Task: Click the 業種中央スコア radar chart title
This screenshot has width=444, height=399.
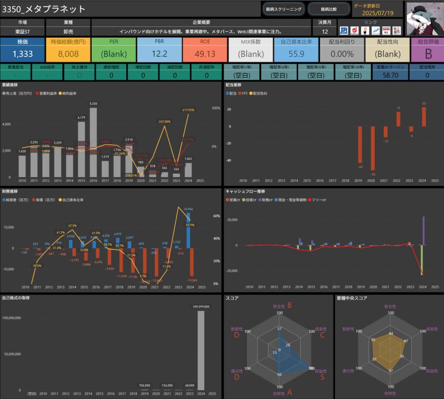Action: click(352, 298)
